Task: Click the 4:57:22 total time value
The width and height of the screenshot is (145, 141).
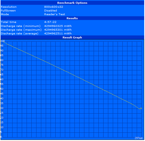Action: point(50,22)
